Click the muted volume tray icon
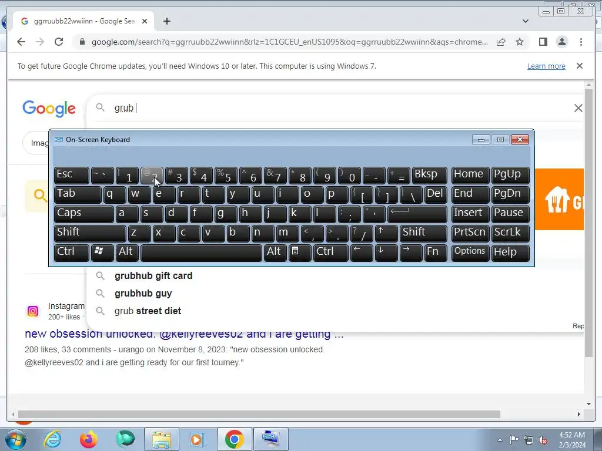Image resolution: width=602 pixels, height=451 pixels. point(543,440)
